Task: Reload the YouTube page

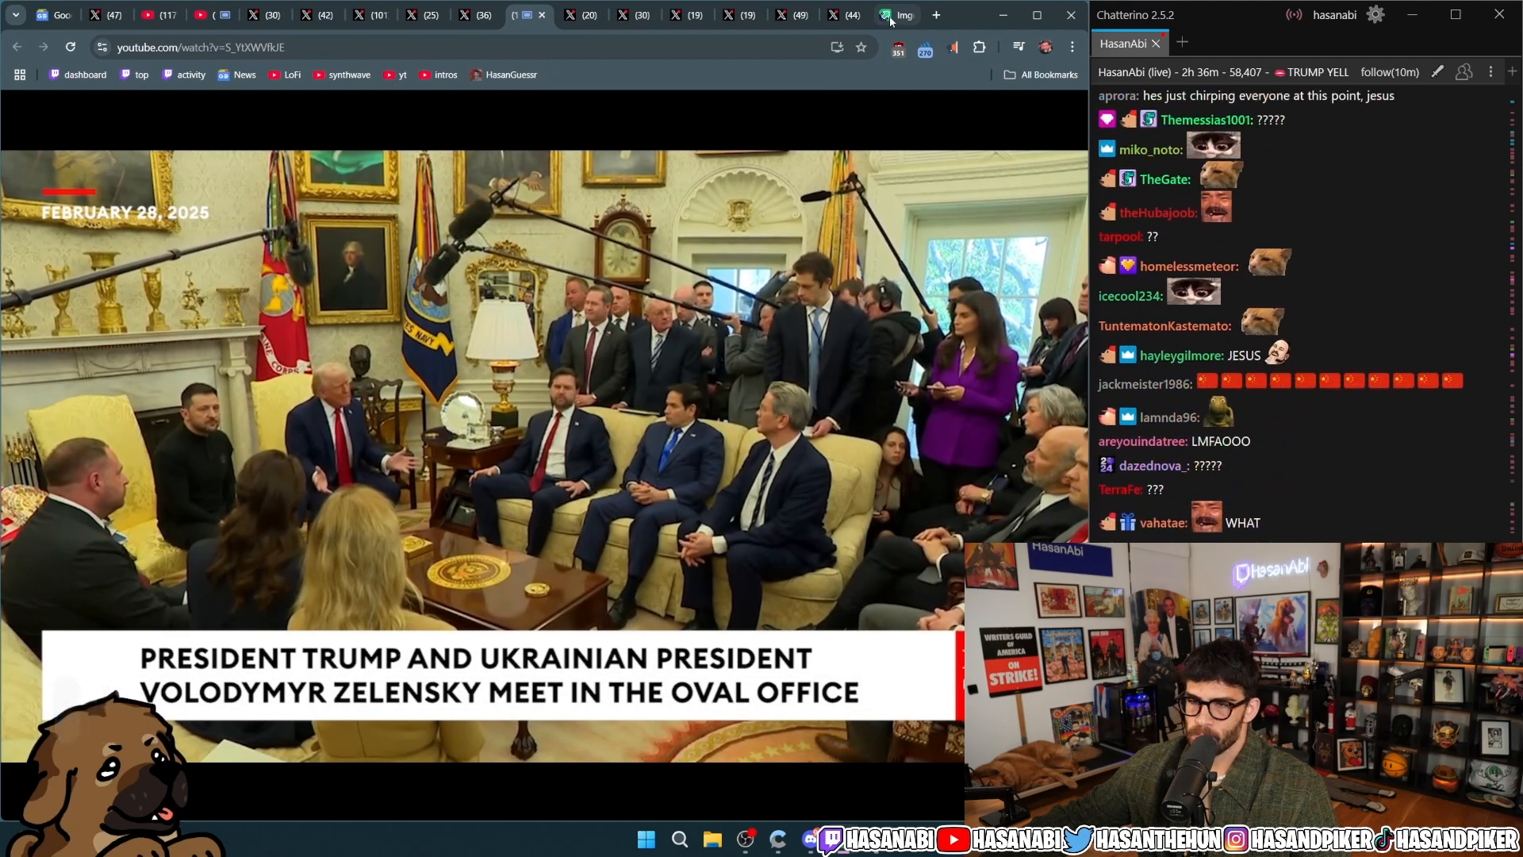Action: 71,48
